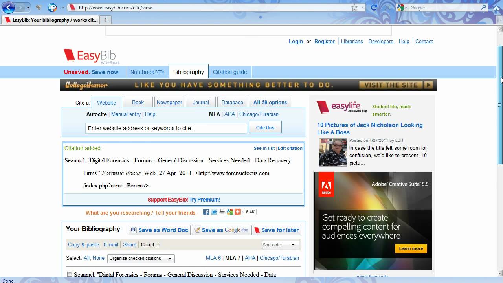Click the gray gears toolbar icon
The image size is (503, 283).
[39, 7]
